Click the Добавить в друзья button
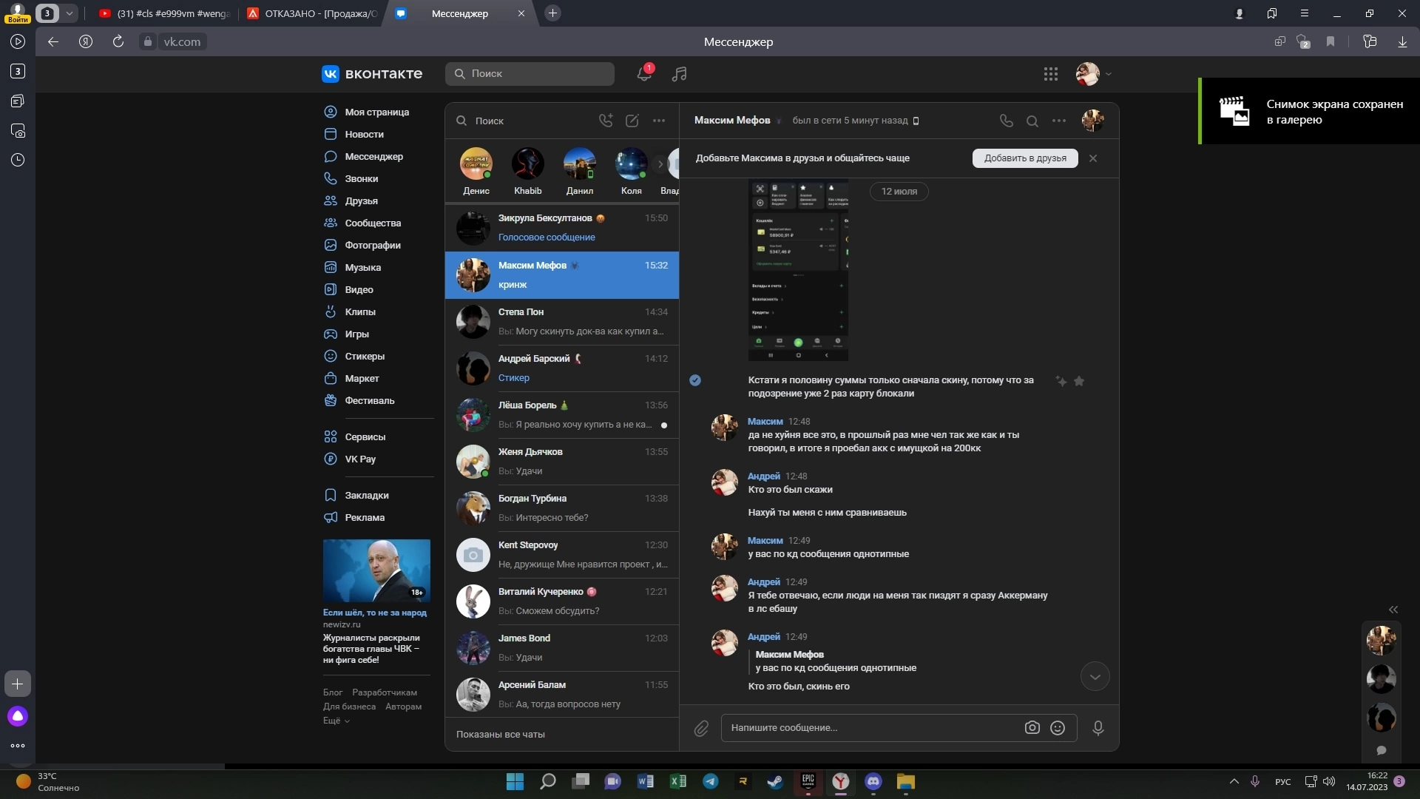The width and height of the screenshot is (1420, 799). click(1024, 158)
